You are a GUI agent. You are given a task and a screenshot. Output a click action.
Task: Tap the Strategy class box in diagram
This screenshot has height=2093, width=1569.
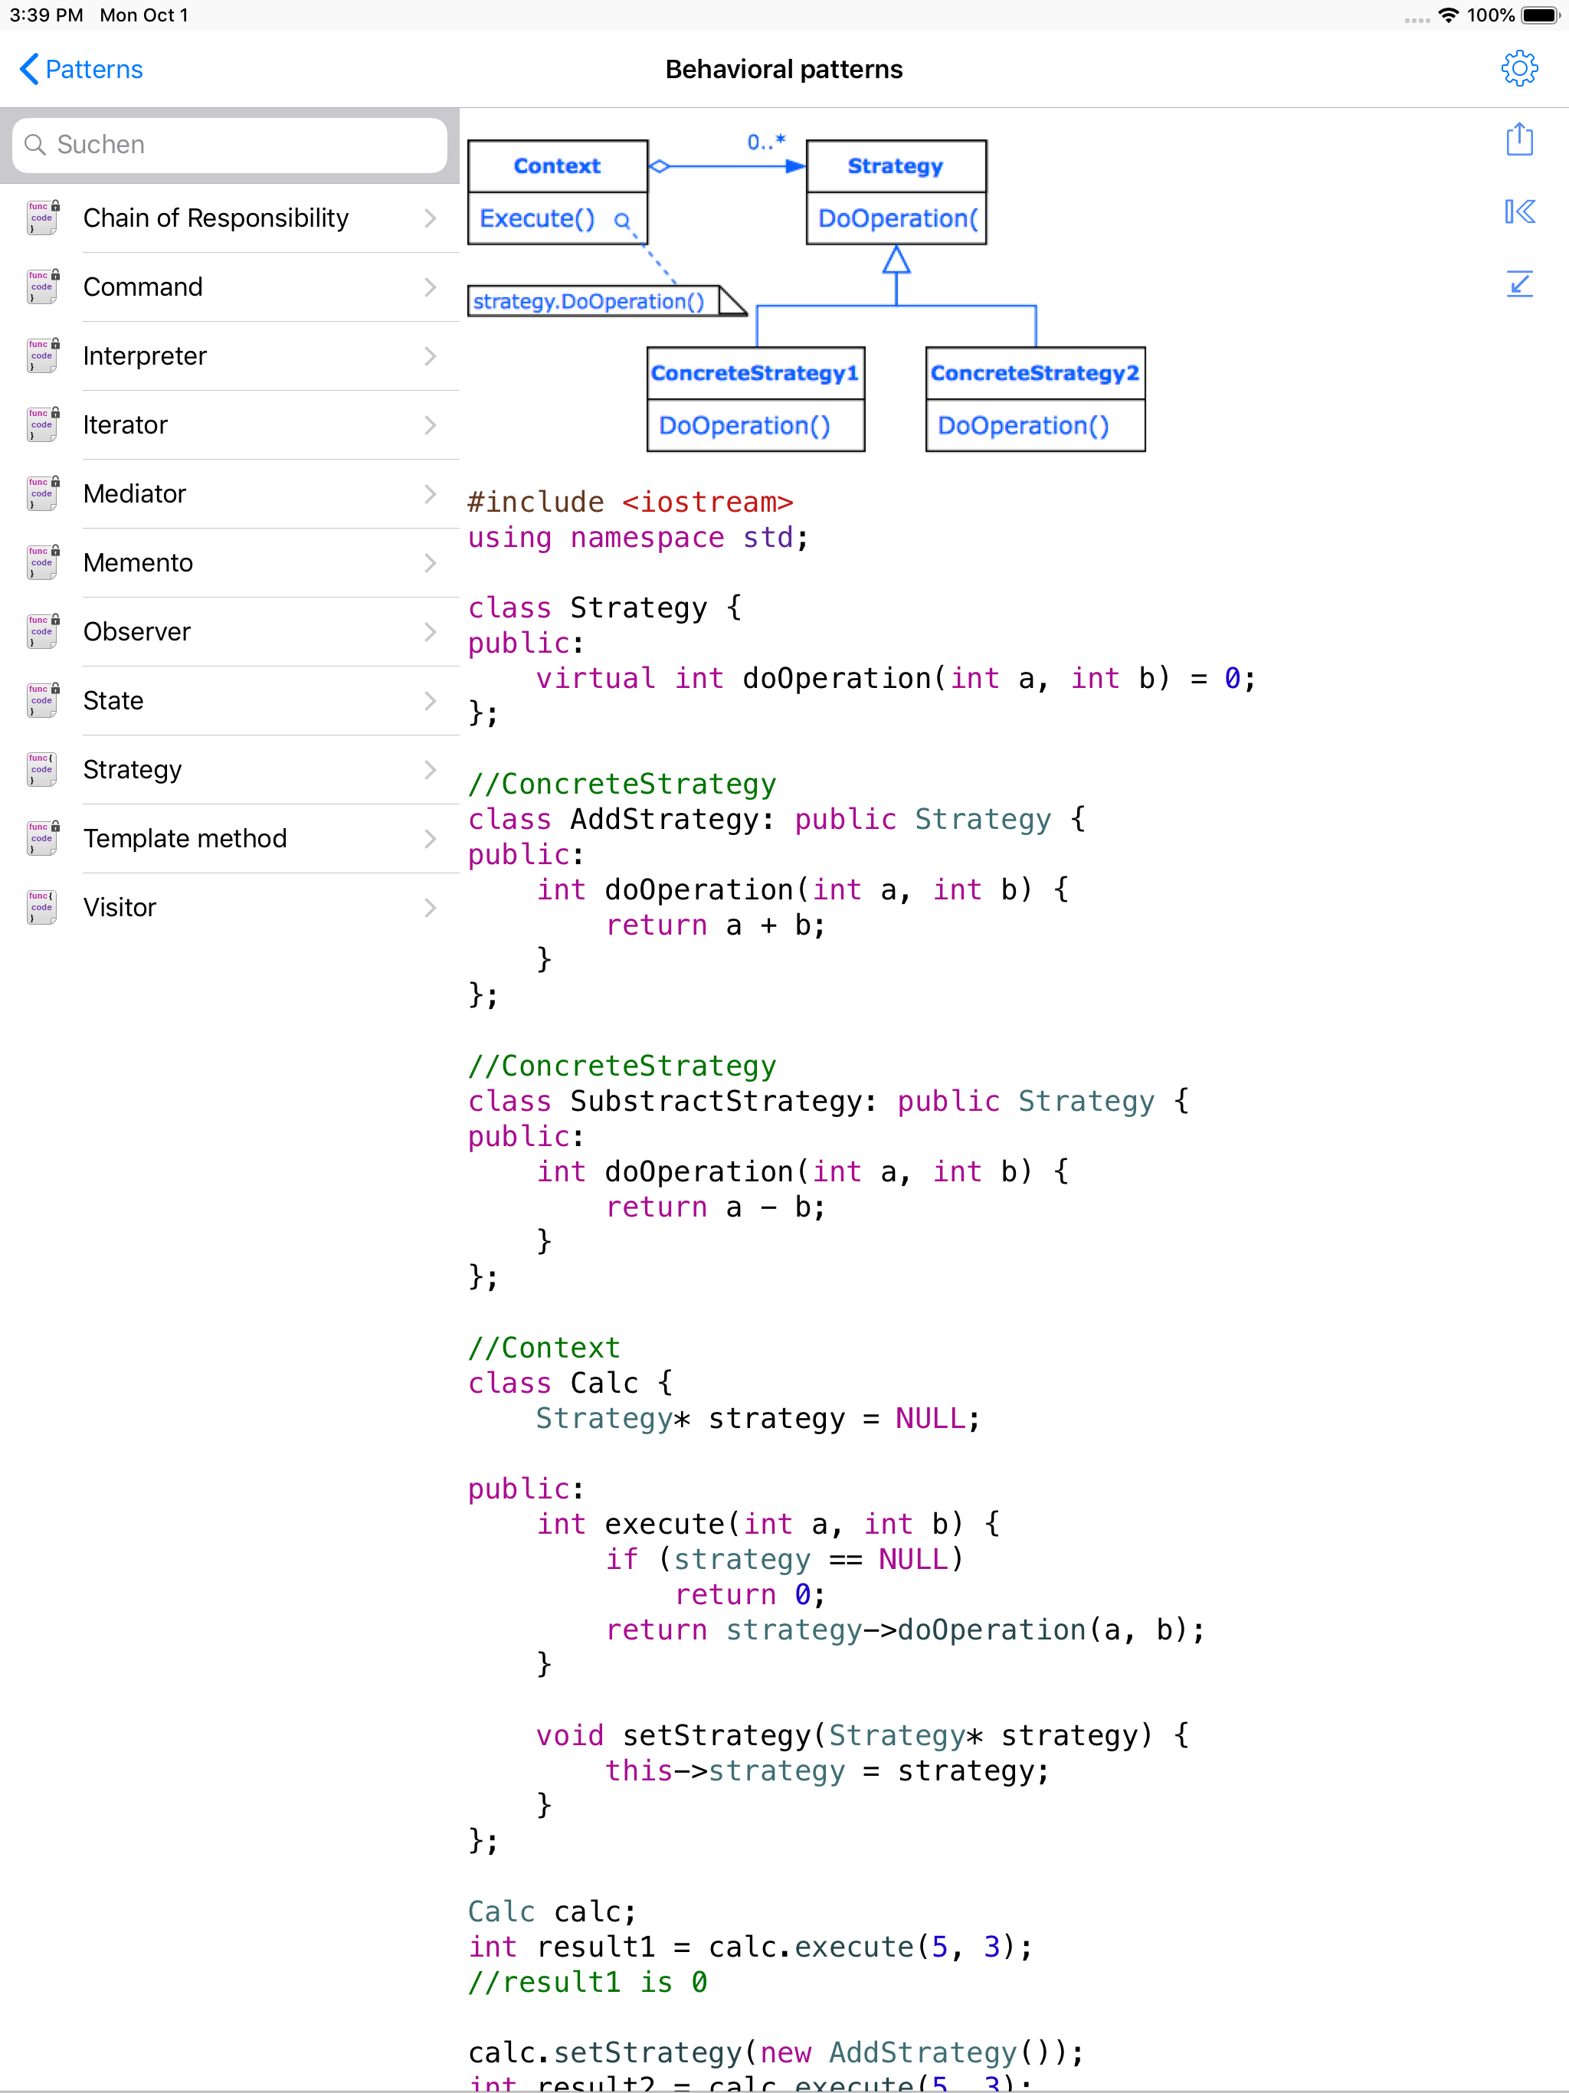896,192
